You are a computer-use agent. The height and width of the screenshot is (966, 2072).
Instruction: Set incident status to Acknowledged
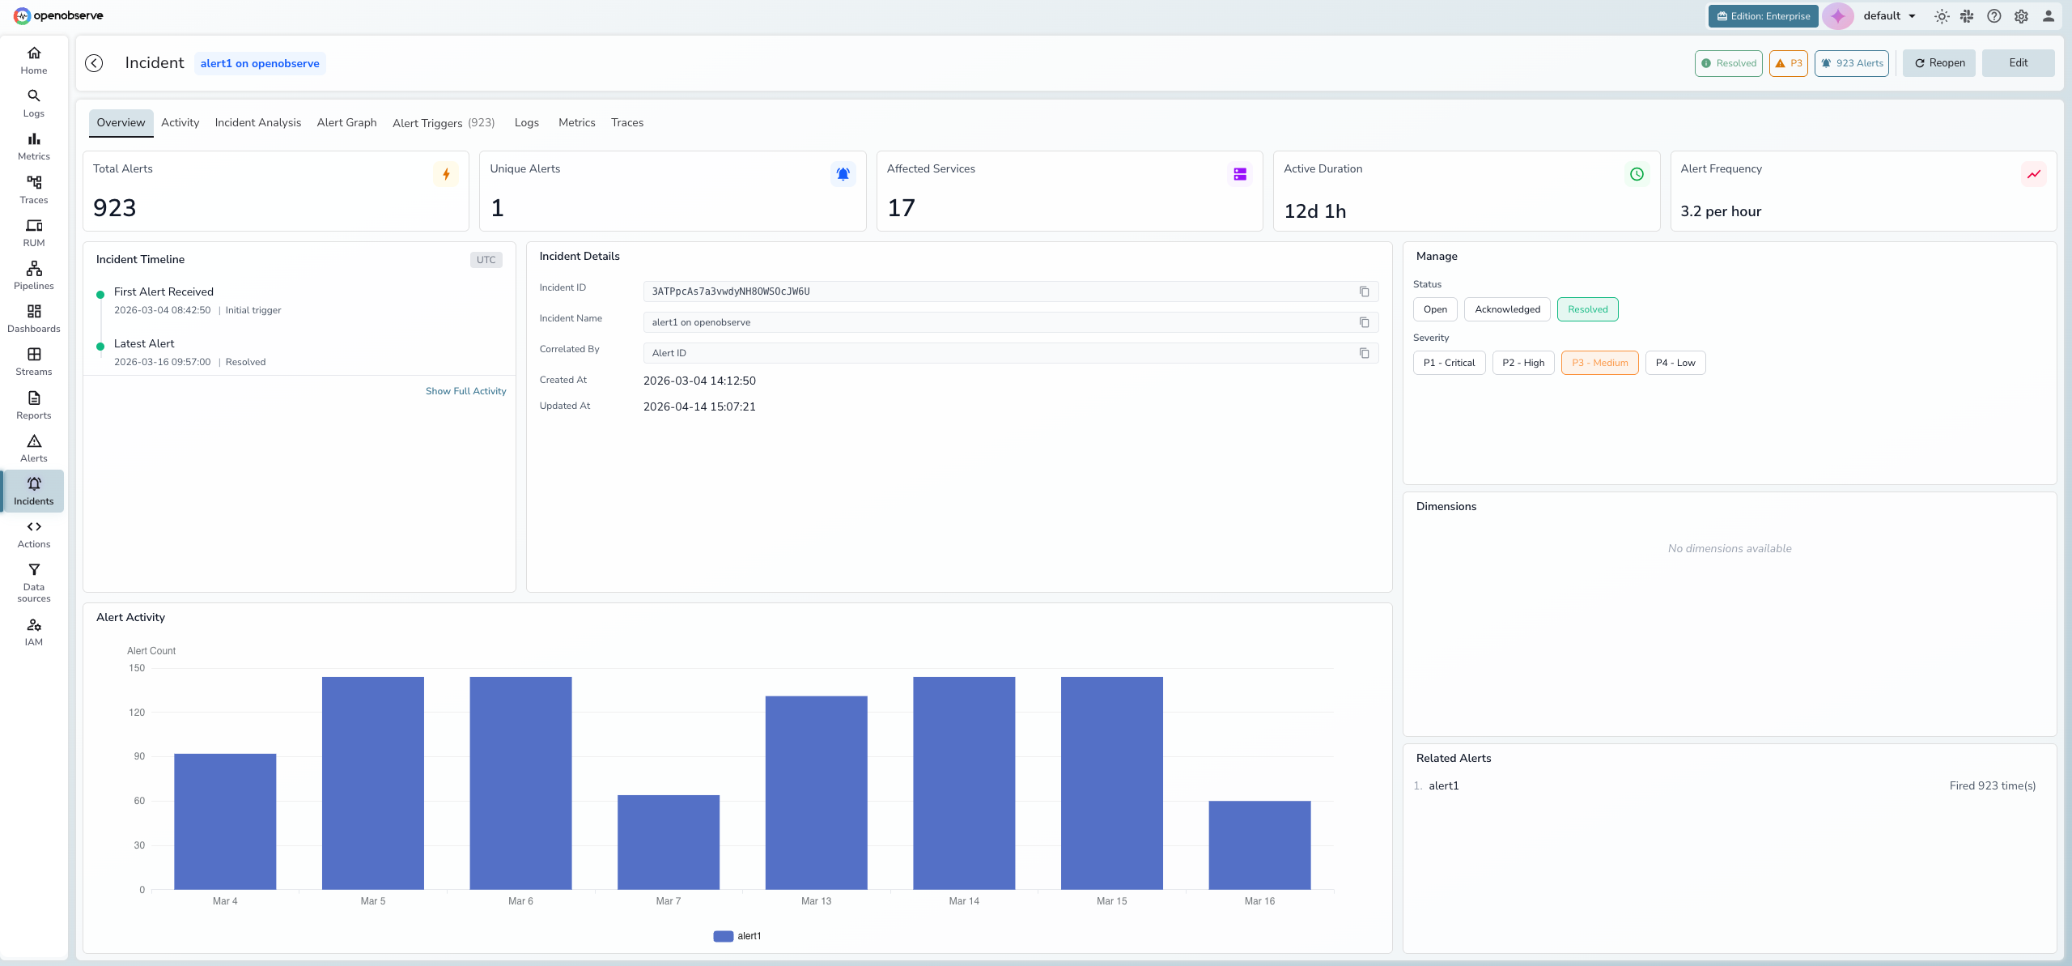[1506, 309]
